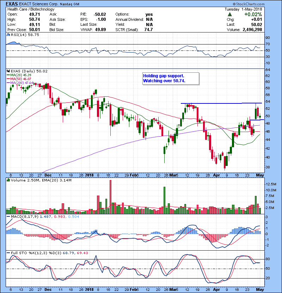Image resolution: width=282 pixels, height=293 pixels.
Task: Select the Health Care / Biotechnology sector text
Action: [x=31, y=9]
